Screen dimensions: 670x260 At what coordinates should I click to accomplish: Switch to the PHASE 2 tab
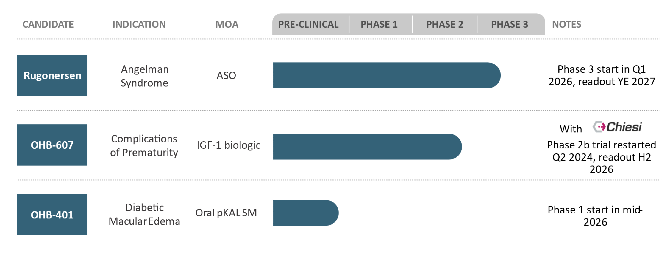tap(445, 24)
